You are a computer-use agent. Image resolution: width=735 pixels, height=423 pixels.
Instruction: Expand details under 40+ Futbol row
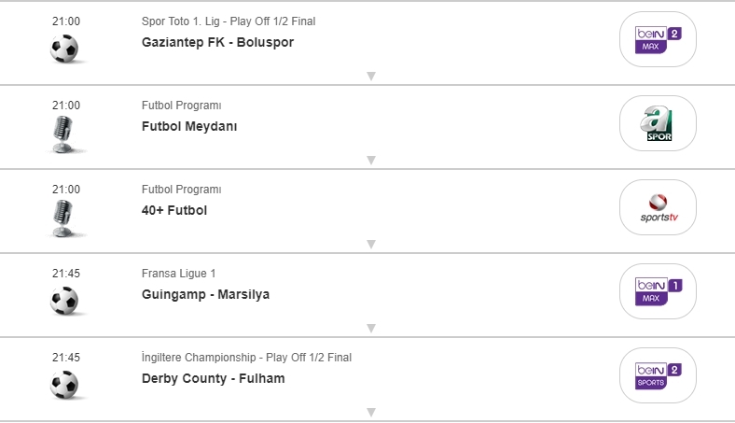click(x=370, y=245)
